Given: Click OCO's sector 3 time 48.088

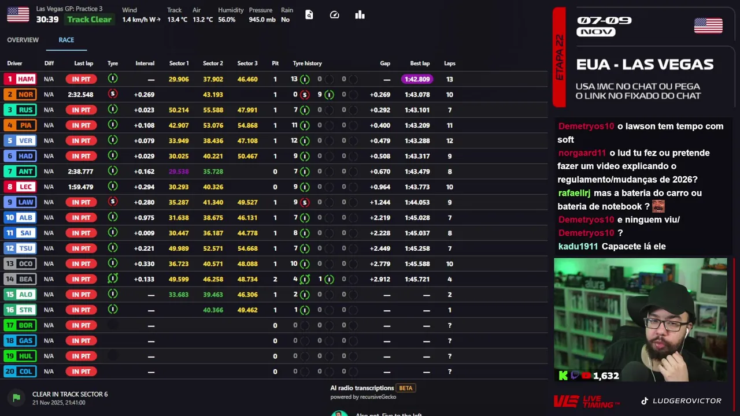Looking at the screenshot, I should tap(247, 264).
